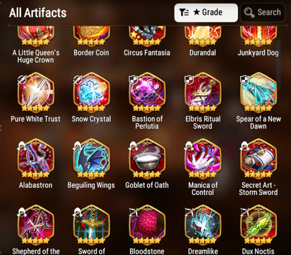Open the Spear of a New Dawn artifact
This screenshot has width=291, height=255.
258,93
